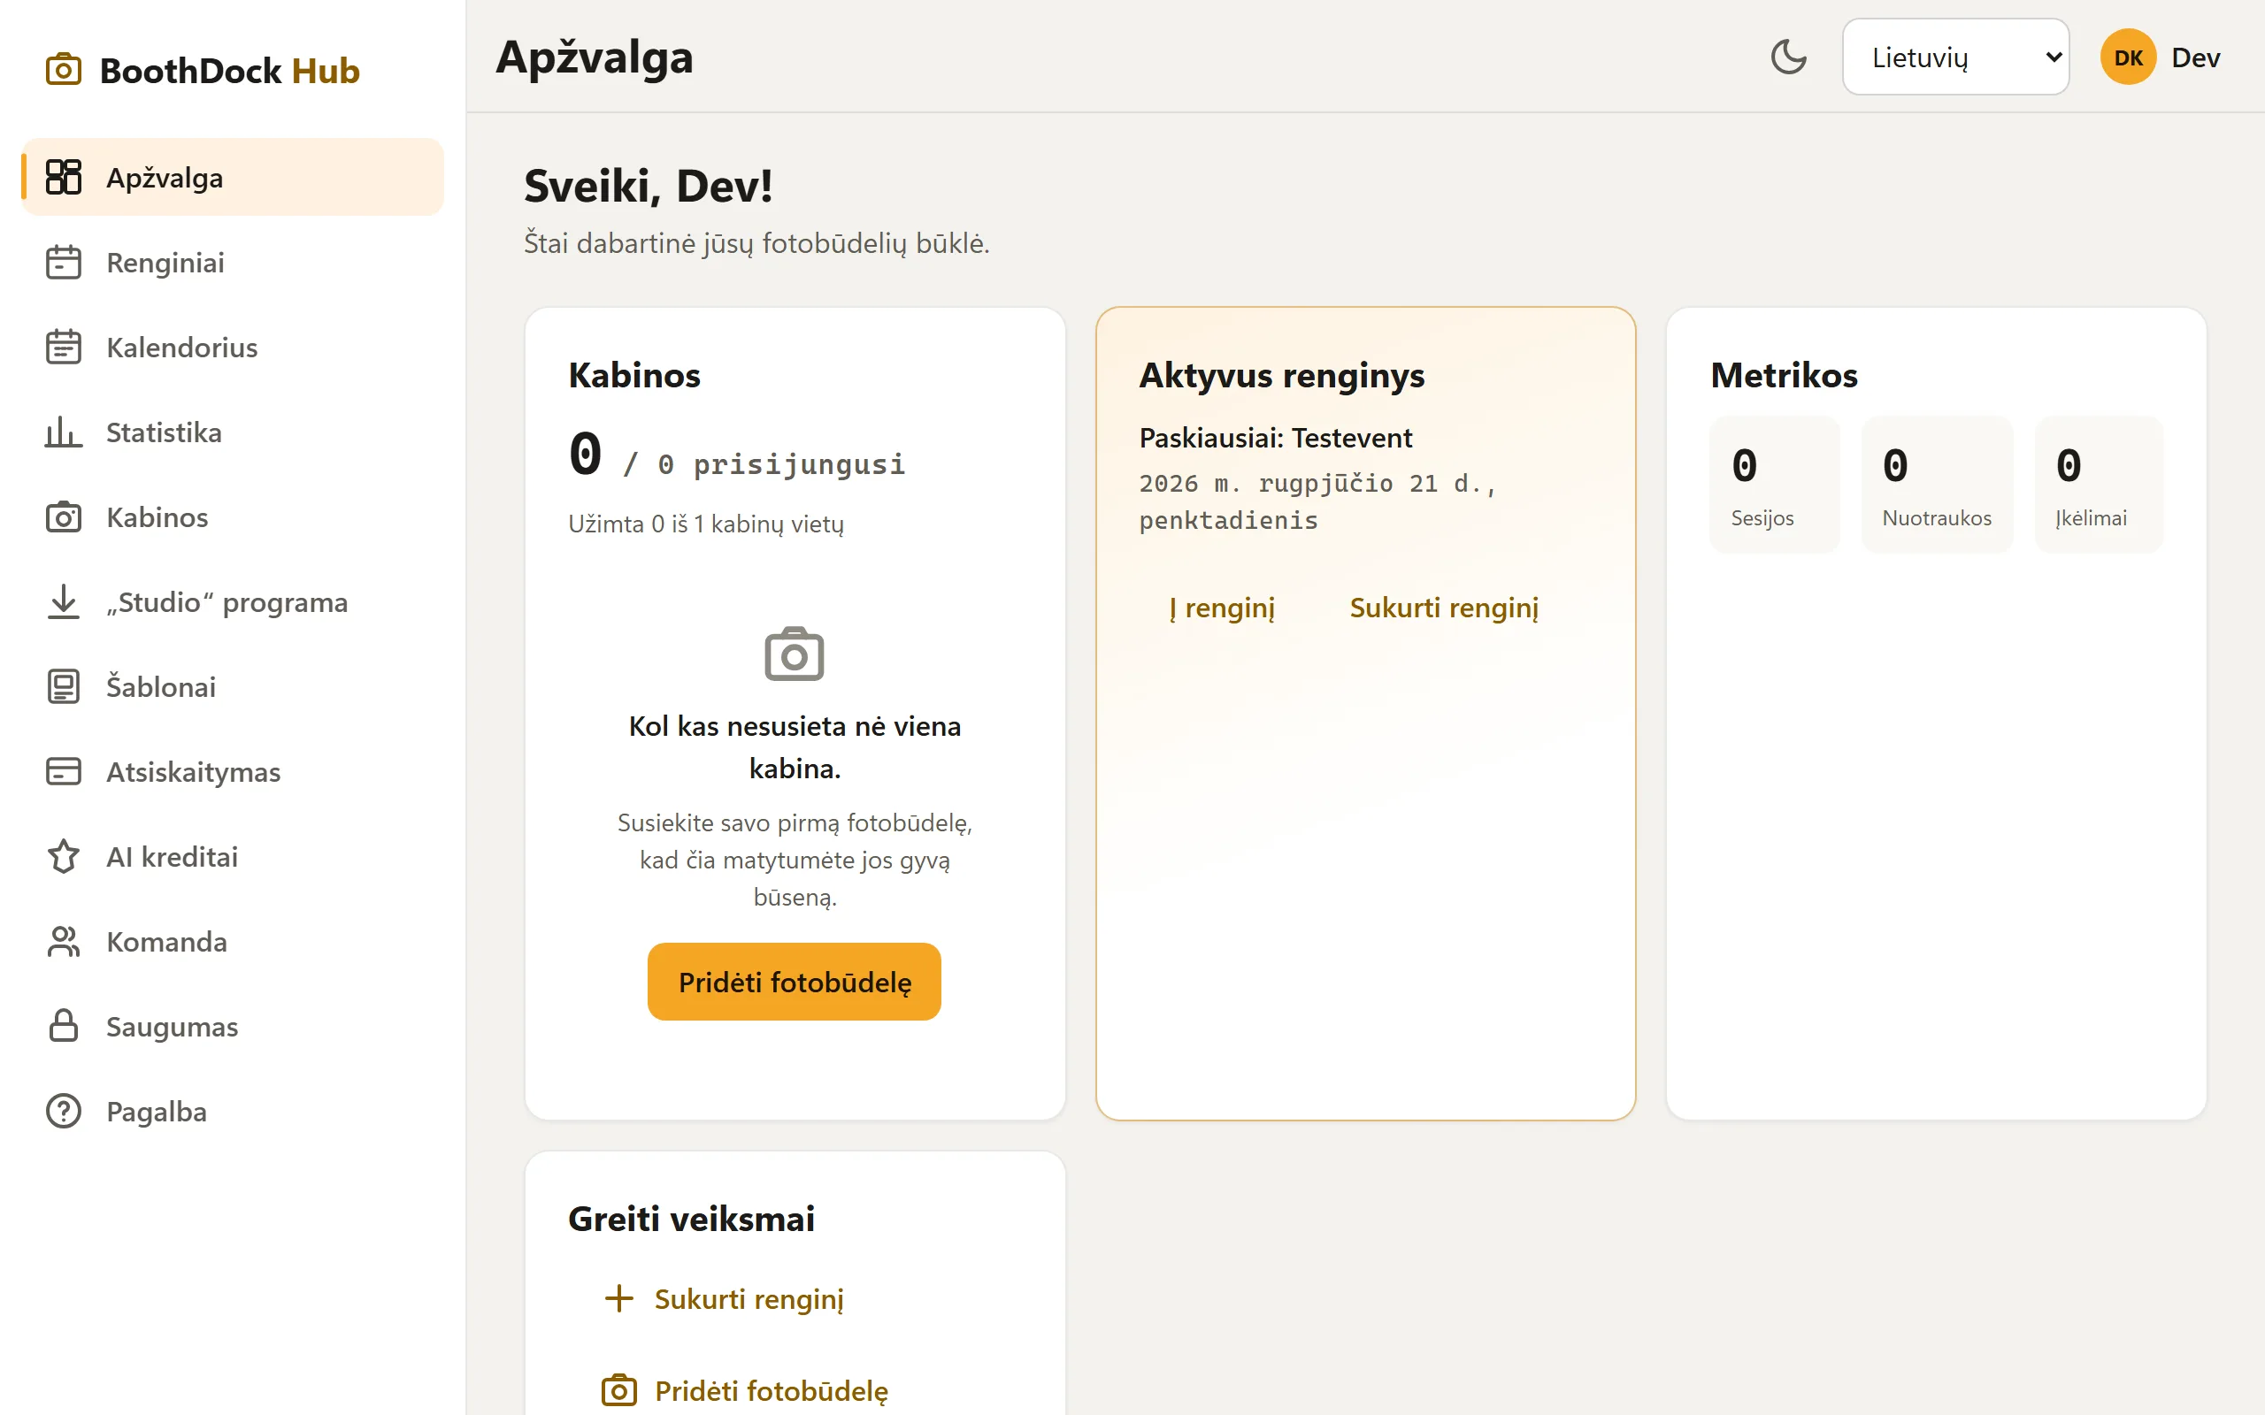Screen dimensions: 2265x1415
Task: Click the Renginiai calendar icon
Action: pyautogui.click(x=63, y=262)
